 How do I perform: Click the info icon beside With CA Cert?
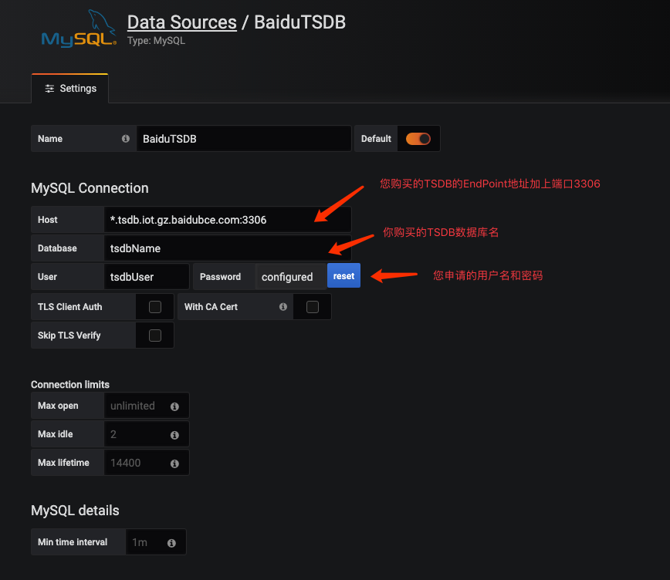click(x=283, y=307)
